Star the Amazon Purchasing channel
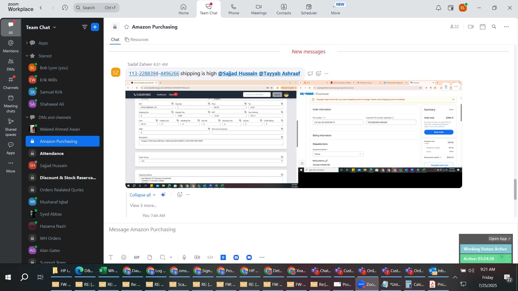The image size is (518, 291). tap(127, 27)
